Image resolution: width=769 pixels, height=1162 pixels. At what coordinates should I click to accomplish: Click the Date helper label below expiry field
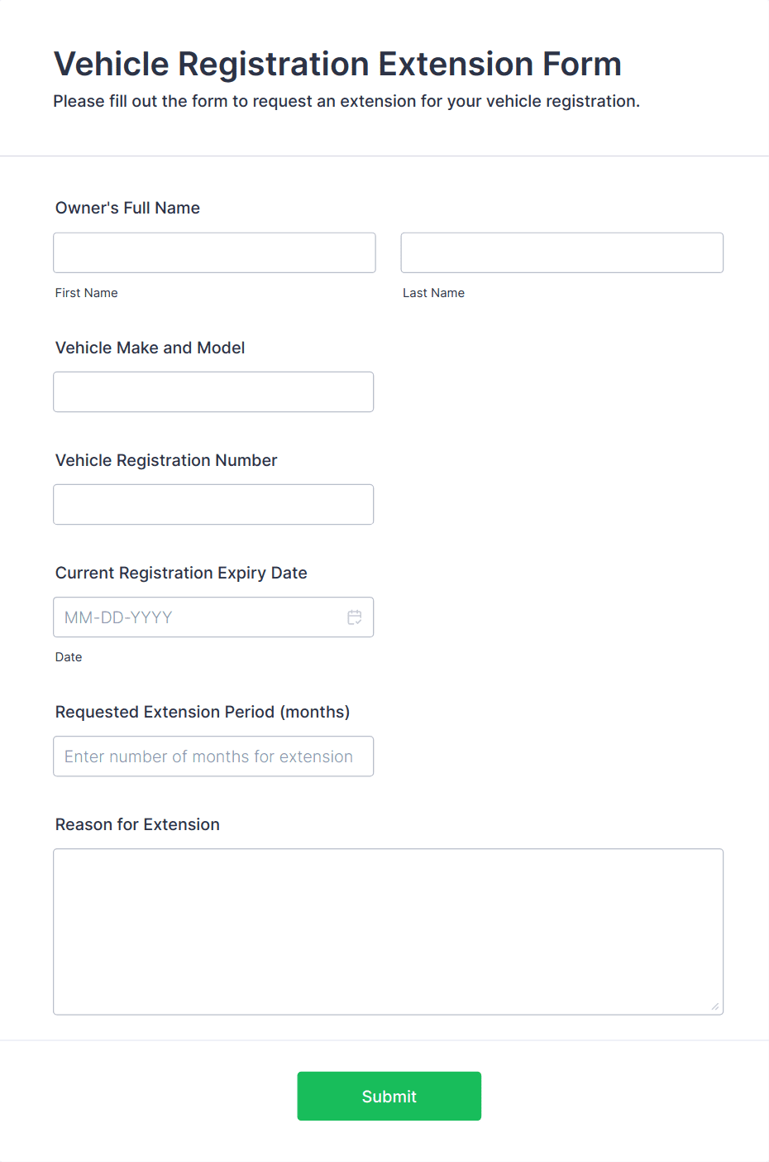pos(69,656)
